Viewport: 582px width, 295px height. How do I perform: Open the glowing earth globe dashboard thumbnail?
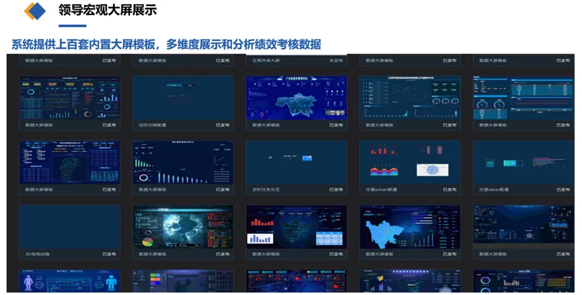(183, 227)
